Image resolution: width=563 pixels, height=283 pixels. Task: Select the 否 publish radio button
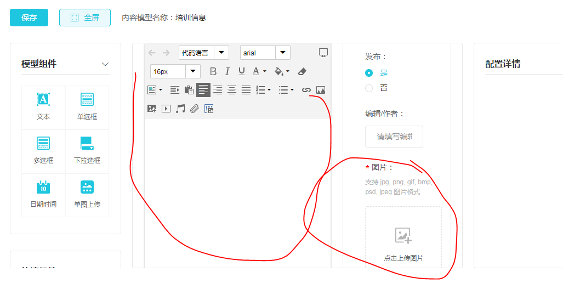(x=369, y=88)
